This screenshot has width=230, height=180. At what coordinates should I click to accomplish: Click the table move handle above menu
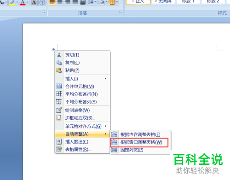click(x=53, y=49)
